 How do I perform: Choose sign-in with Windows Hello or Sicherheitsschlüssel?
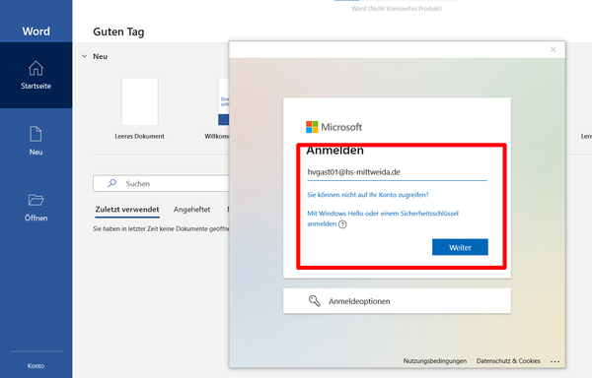point(383,219)
